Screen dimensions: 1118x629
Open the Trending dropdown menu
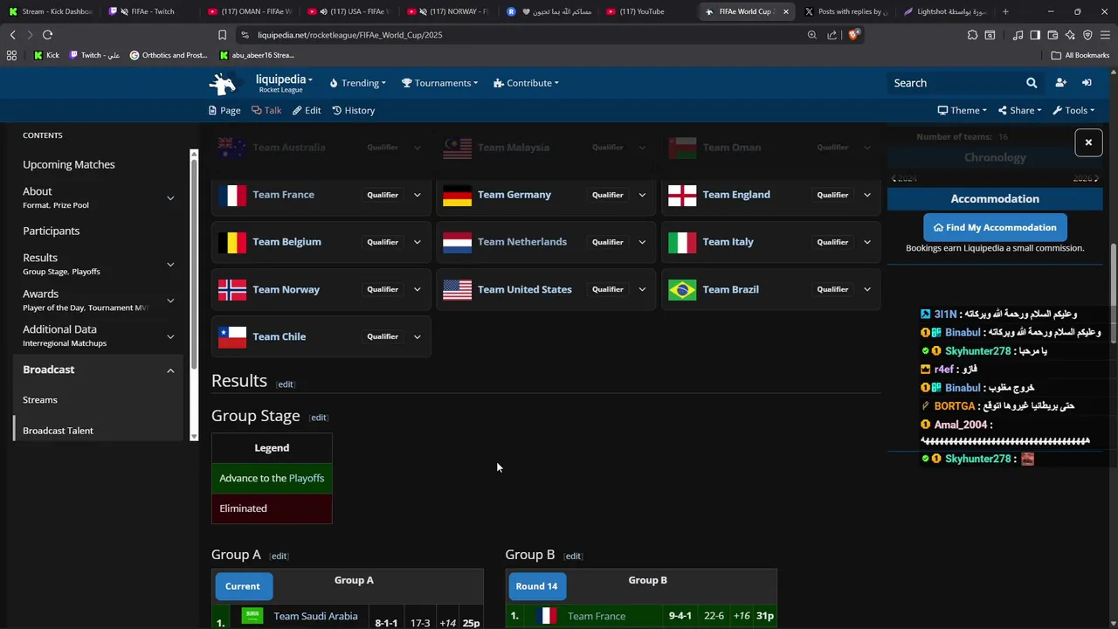click(x=358, y=83)
